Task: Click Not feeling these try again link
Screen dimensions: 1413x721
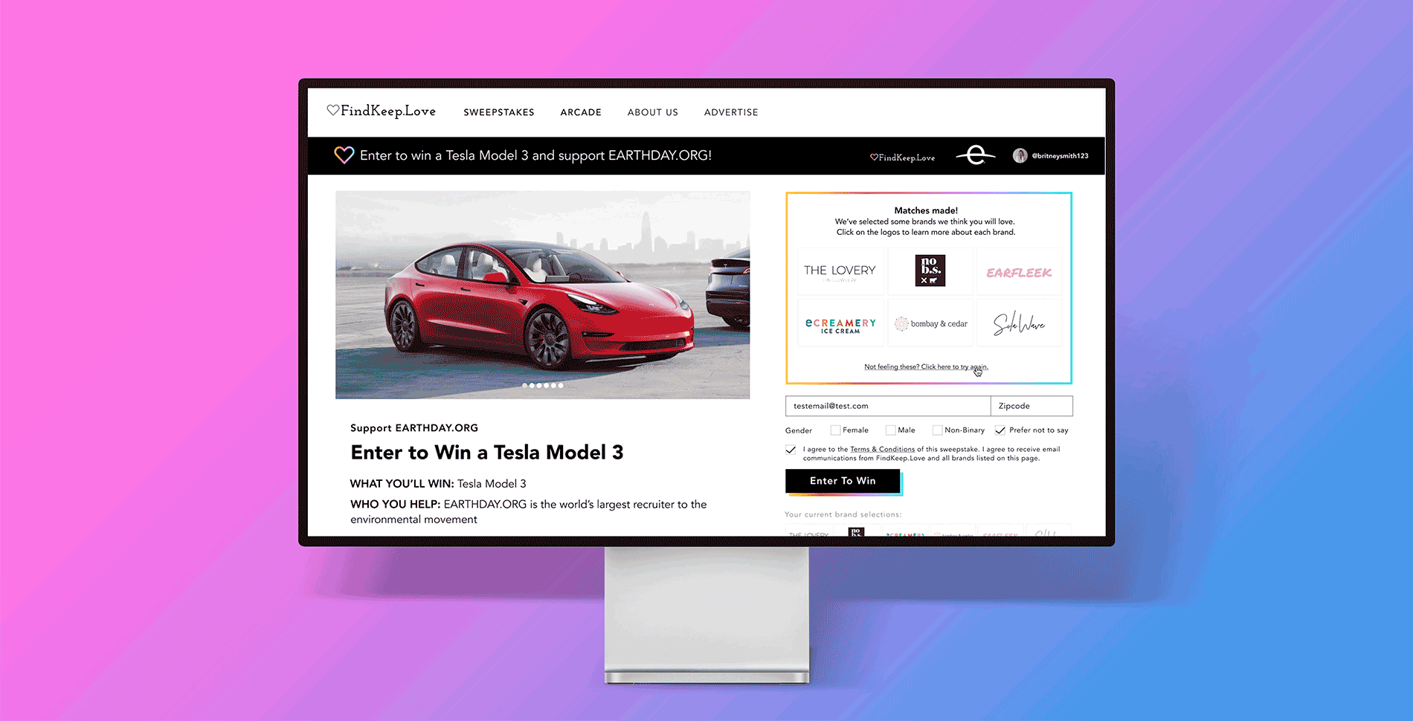Action: pos(926,366)
